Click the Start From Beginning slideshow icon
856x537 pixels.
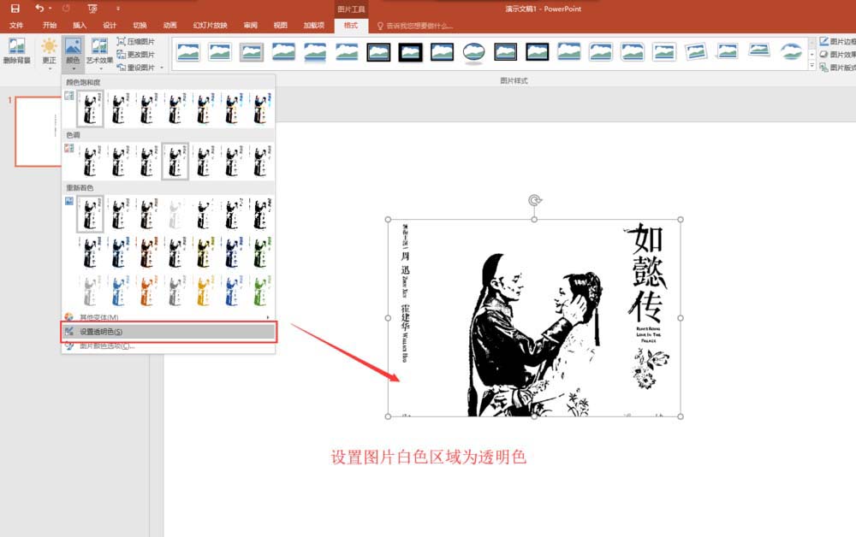point(92,9)
